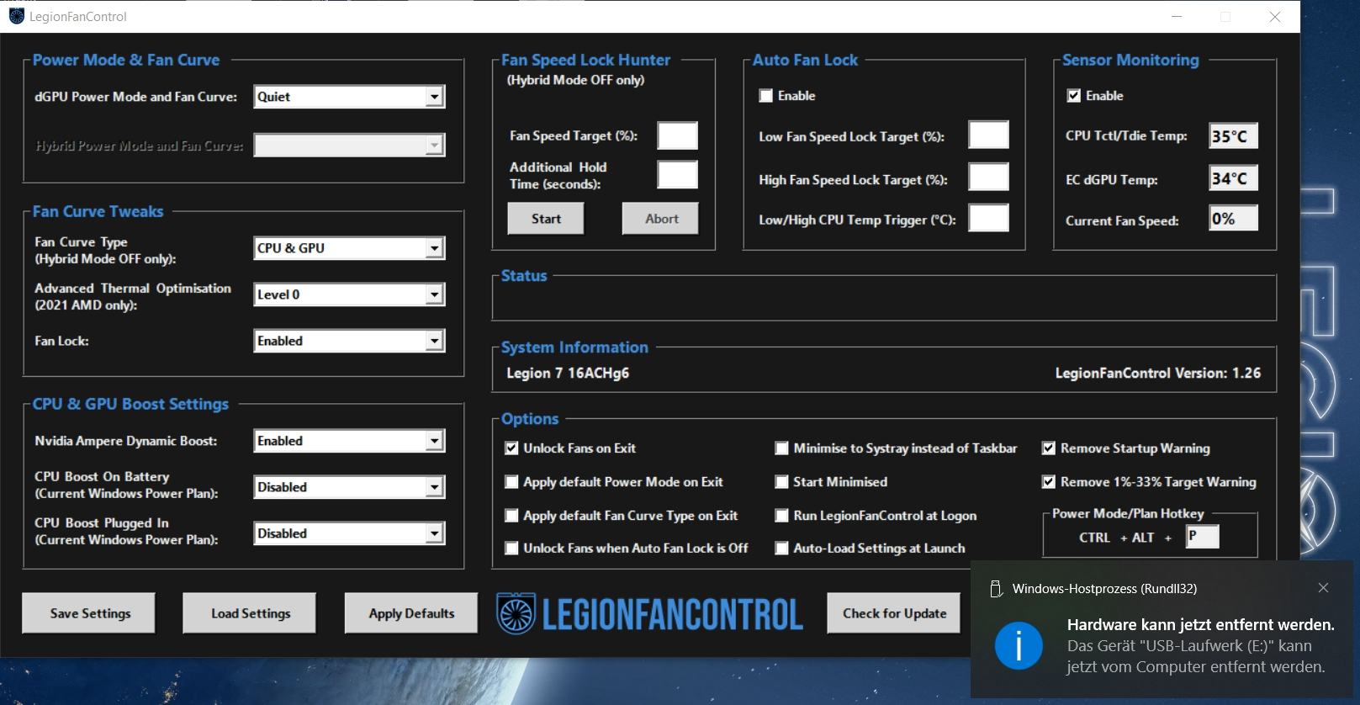Screen dimensions: 1360x705
Task: Check Apply default Fan Curve Type on Exit
Action: [x=511, y=516]
